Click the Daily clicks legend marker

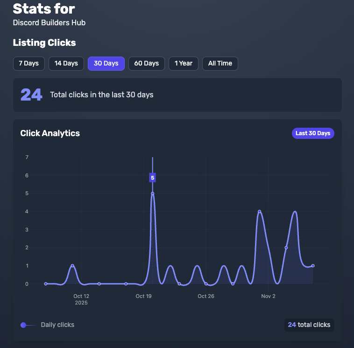tap(24, 325)
